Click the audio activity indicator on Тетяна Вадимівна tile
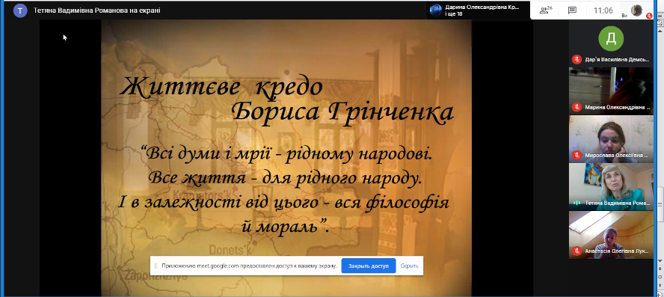 [x=576, y=203]
